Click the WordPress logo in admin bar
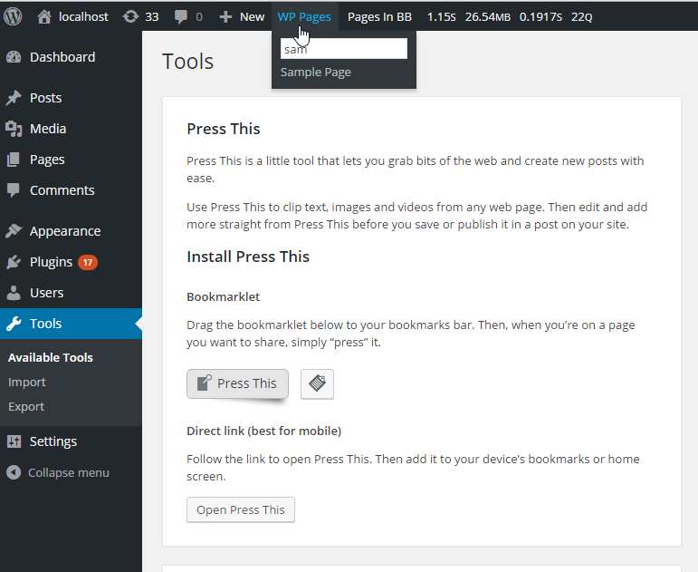Image resolution: width=698 pixels, height=572 pixels. point(13,16)
